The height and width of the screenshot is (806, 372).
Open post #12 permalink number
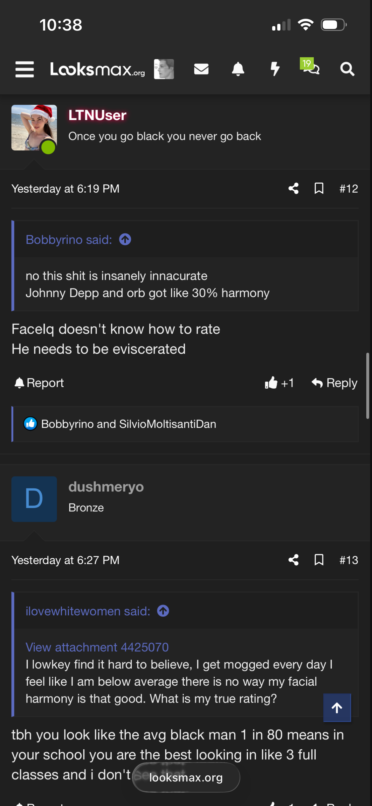[348, 189]
